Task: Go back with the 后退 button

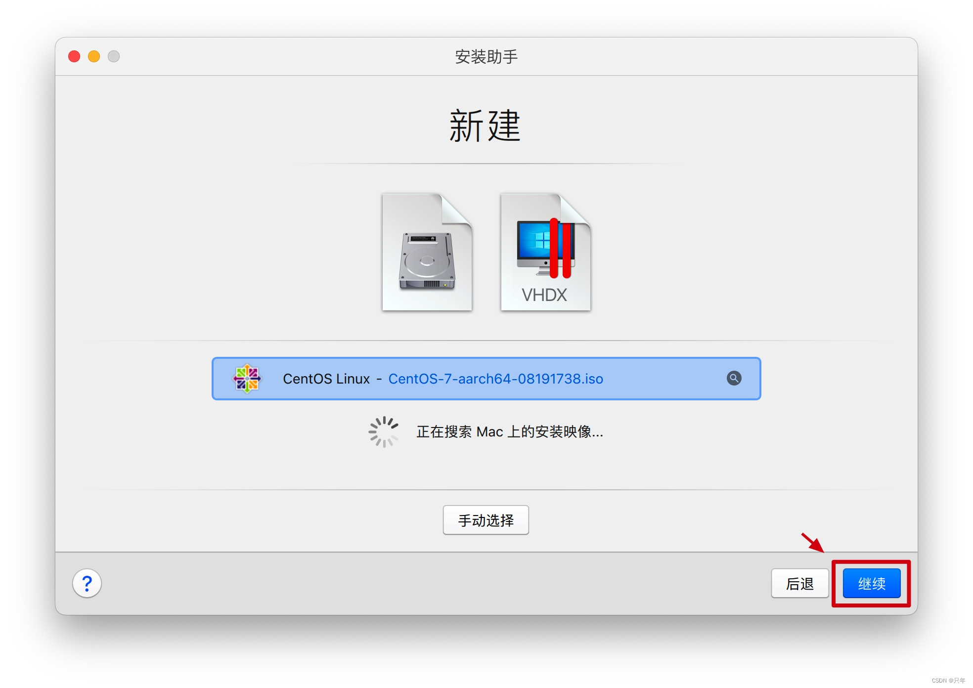Action: coord(799,584)
